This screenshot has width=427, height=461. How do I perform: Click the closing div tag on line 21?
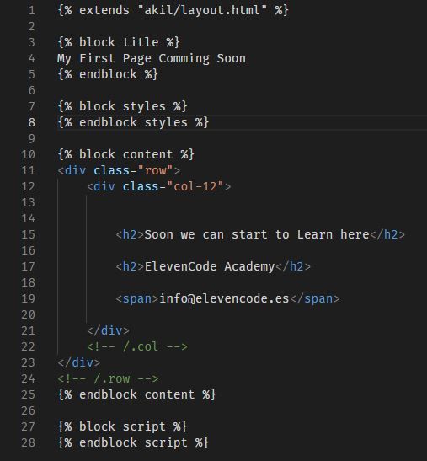coord(108,330)
